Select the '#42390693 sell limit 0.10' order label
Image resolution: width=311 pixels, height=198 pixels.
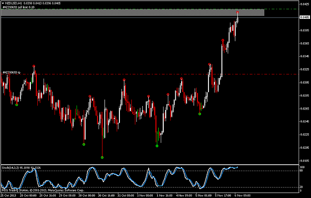pos(18,7)
